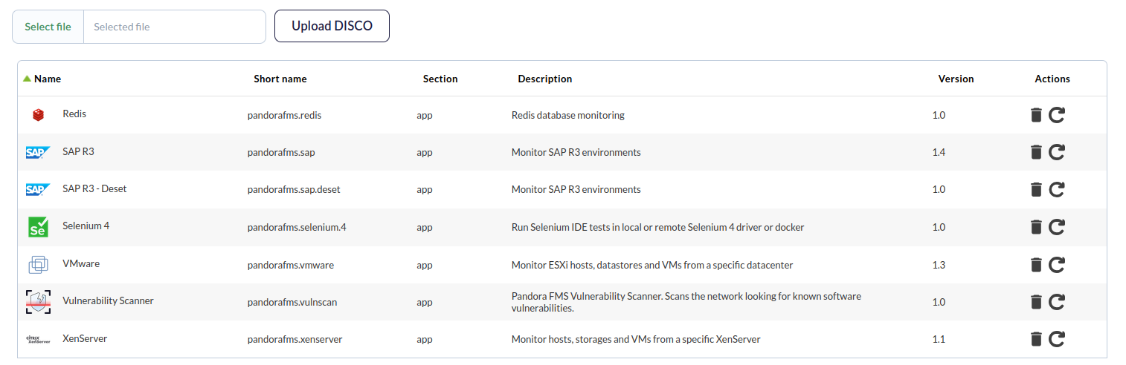This screenshot has width=1126, height=365.
Task: Select the Selenium 4 name cell
Action: [x=86, y=226]
